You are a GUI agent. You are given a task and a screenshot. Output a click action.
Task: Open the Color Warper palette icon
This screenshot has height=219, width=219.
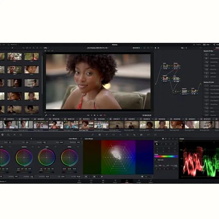pyautogui.click(x=99, y=135)
